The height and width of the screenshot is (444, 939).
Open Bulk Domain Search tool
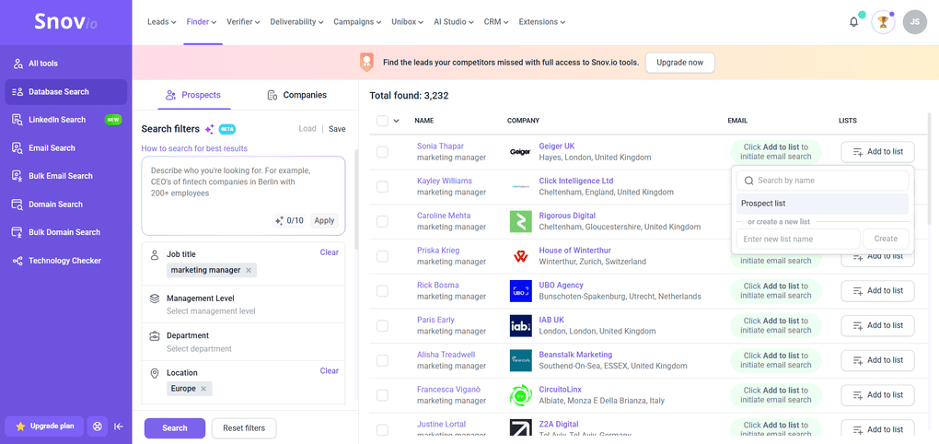66,232
